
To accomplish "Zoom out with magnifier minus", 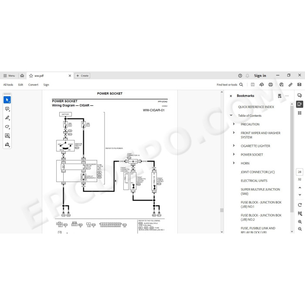I will tap(300, 229).
